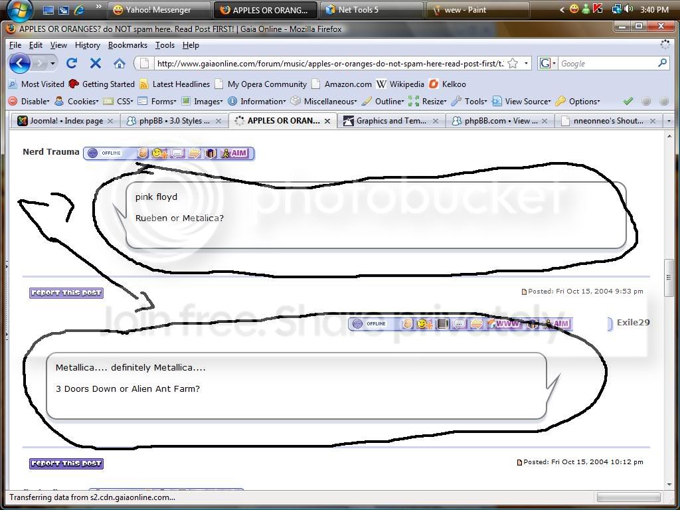
Task: Click the Stop loading X icon
Action: (x=96, y=63)
